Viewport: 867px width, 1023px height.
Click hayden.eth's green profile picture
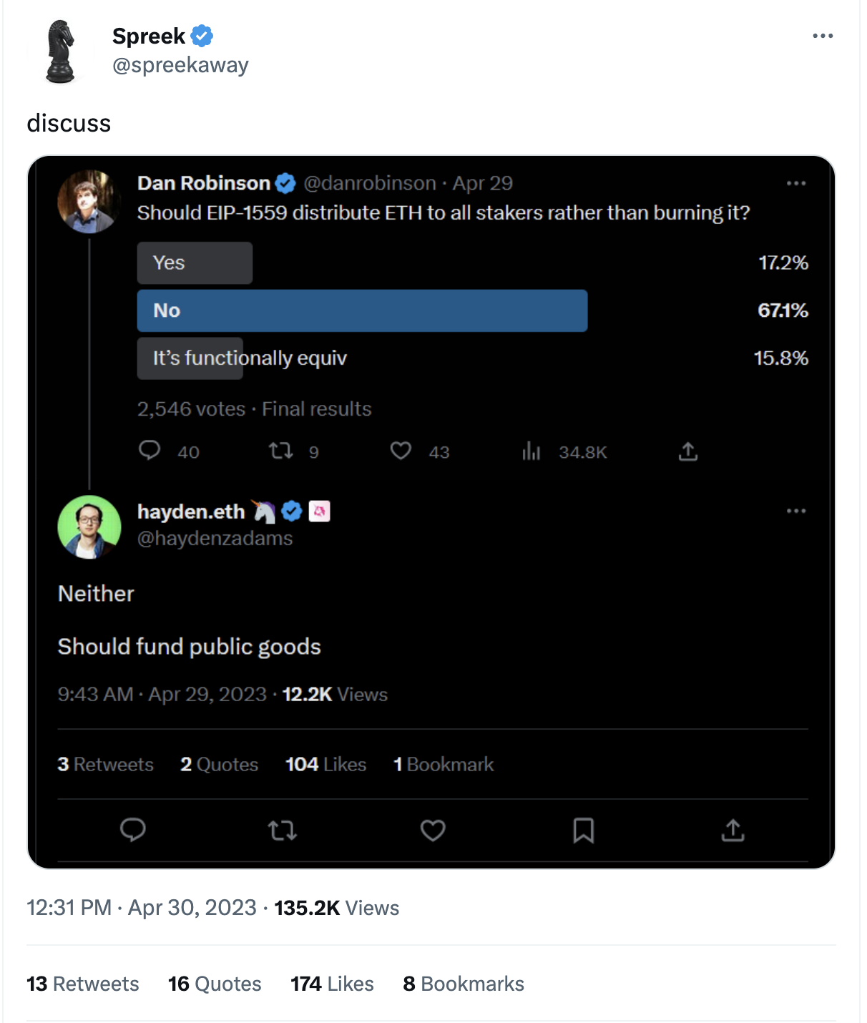89,527
